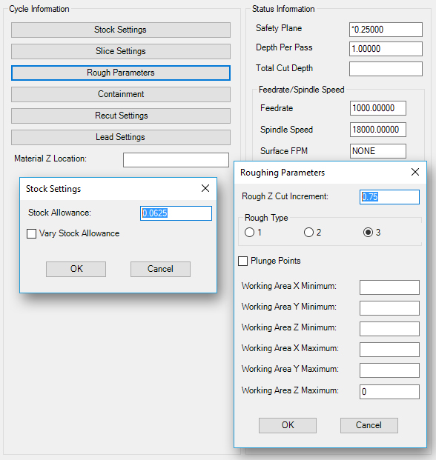Select Rough Type 1
Image resolution: width=436 pixels, height=460 pixels.
(249, 233)
